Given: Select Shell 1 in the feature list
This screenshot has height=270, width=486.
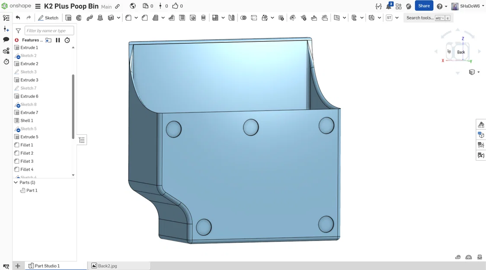Looking at the screenshot, I should tap(27, 121).
